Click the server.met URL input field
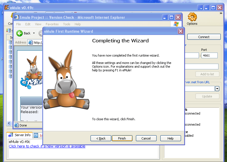Screen dimensions: 227x162 200,89
